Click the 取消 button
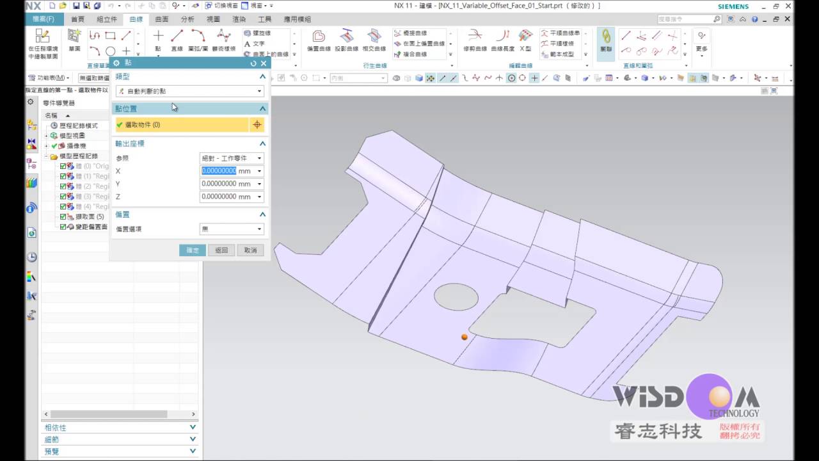 pos(250,250)
